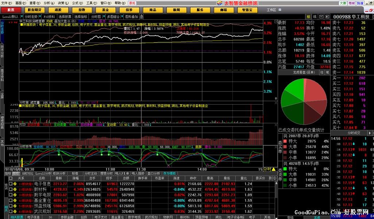Click the yellow coin icon in 武汉规划 row
The image size is (374, 219).
pyautogui.click(x=15, y=211)
